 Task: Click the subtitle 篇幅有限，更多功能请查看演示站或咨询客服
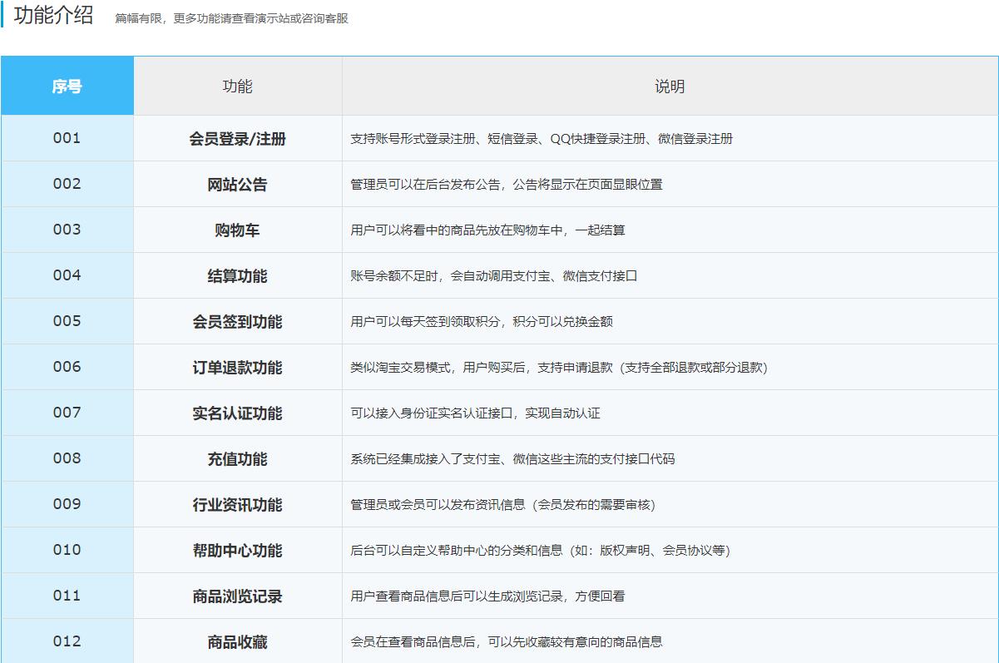point(231,18)
